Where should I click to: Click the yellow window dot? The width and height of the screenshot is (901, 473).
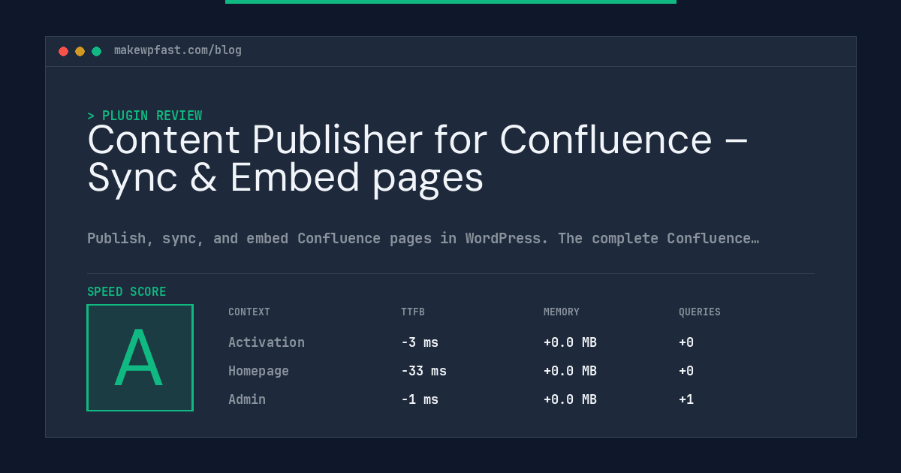[x=80, y=52]
